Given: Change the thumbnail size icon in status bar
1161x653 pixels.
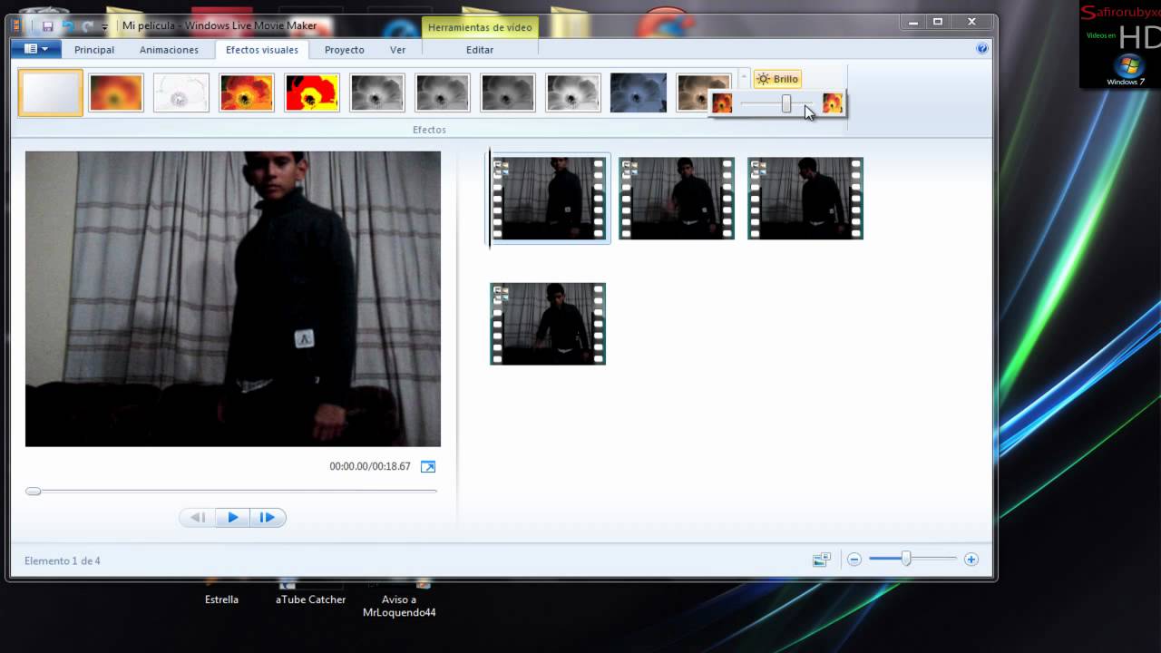Looking at the screenshot, I should tap(822, 560).
